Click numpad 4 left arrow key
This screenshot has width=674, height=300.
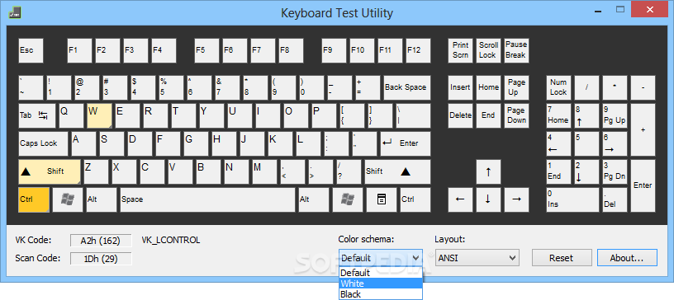(x=558, y=143)
